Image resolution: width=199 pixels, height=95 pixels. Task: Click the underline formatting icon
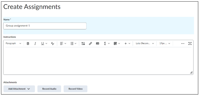pyautogui.click(x=43, y=44)
